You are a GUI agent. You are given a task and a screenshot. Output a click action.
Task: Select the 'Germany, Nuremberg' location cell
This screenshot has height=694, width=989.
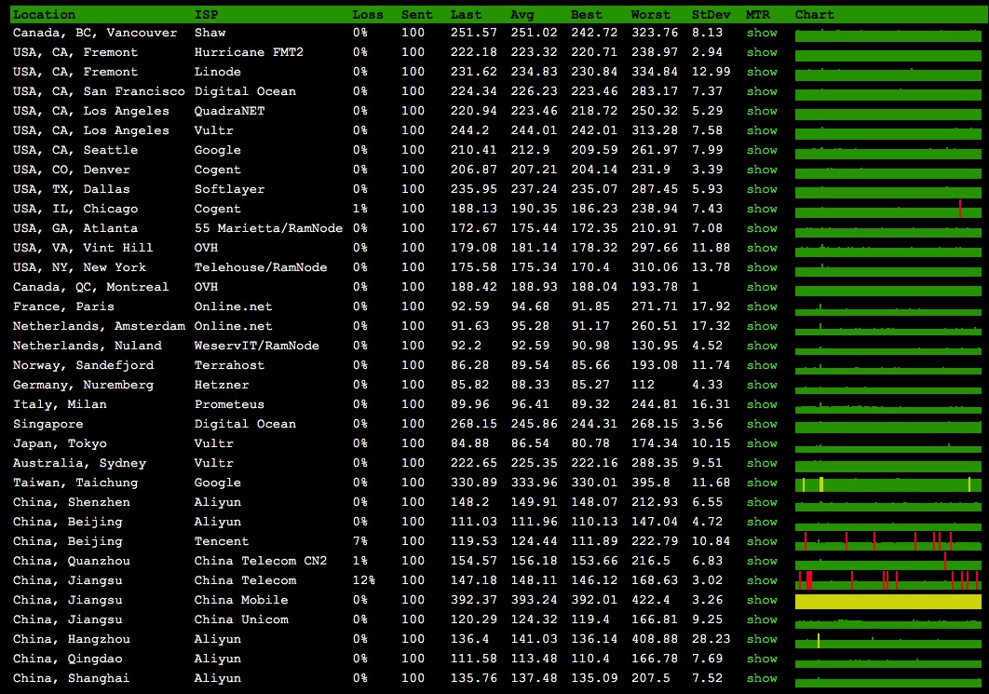tap(83, 385)
